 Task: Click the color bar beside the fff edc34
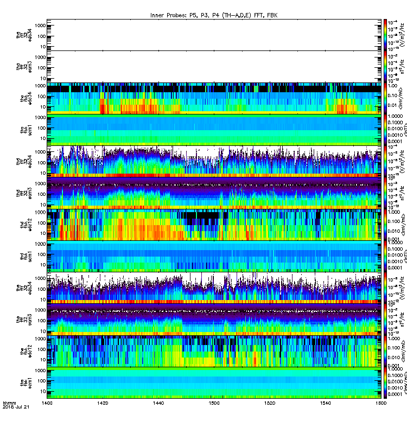(385, 288)
